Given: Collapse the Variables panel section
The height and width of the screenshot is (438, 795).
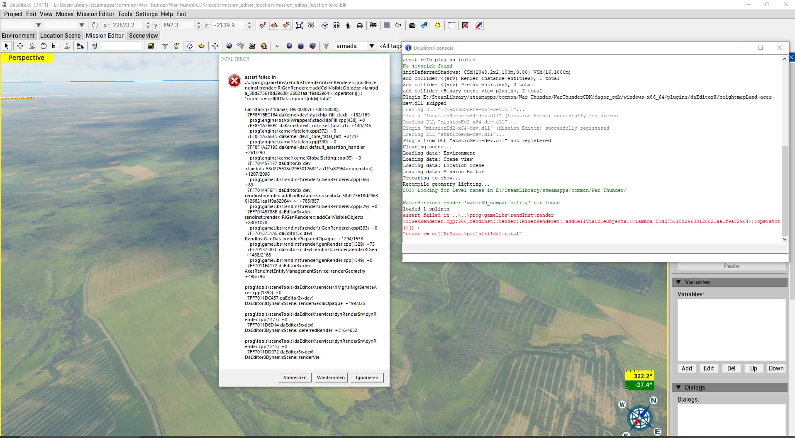Looking at the screenshot, I should tap(678, 282).
